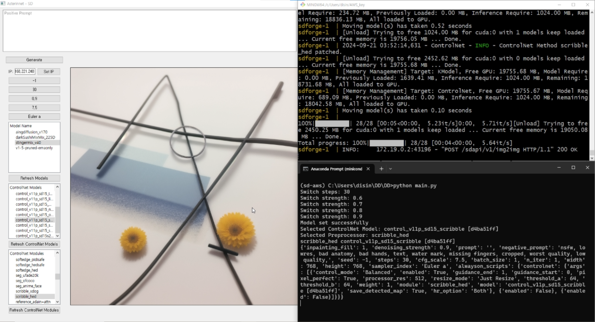The height and width of the screenshot is (322, 595).
Task: Select seg_anime_face module
Action: (x=29, y=286)
